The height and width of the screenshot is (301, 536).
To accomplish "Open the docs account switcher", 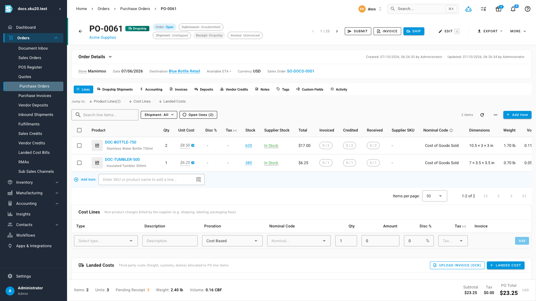I will (370, 9).
